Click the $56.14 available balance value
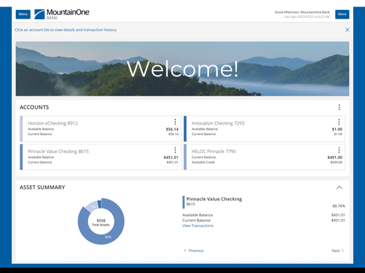This screenshot has width=365, height=273. pyautogui.click(x=173, y=129)
